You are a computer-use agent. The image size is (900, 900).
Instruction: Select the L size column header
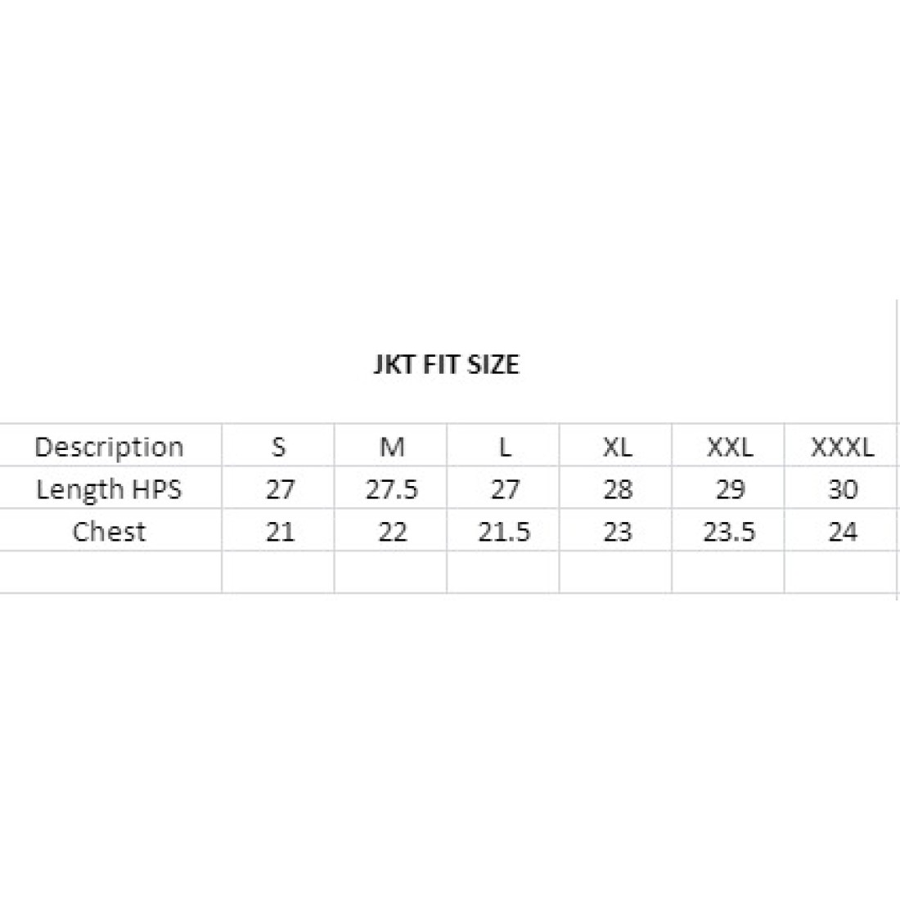pyautogui.click(x=503, y=446)
